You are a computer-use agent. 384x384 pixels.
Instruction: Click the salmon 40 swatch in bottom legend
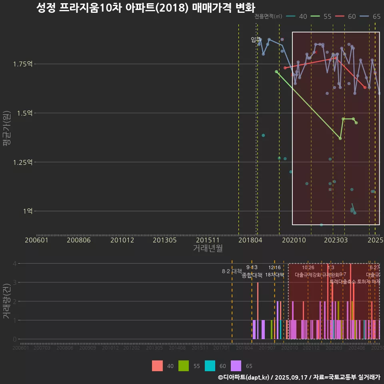tap(157, 366)
